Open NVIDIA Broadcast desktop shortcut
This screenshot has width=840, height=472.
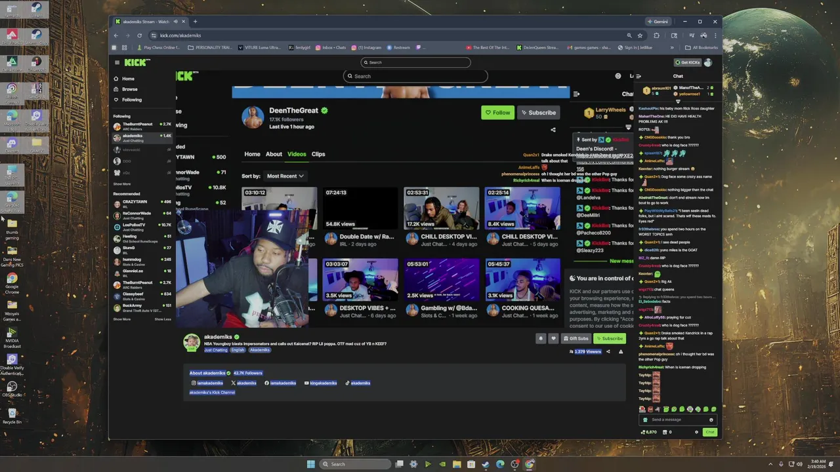(12, 337)
